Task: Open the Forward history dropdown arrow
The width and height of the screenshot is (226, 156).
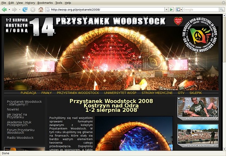Action: point(20,10)
